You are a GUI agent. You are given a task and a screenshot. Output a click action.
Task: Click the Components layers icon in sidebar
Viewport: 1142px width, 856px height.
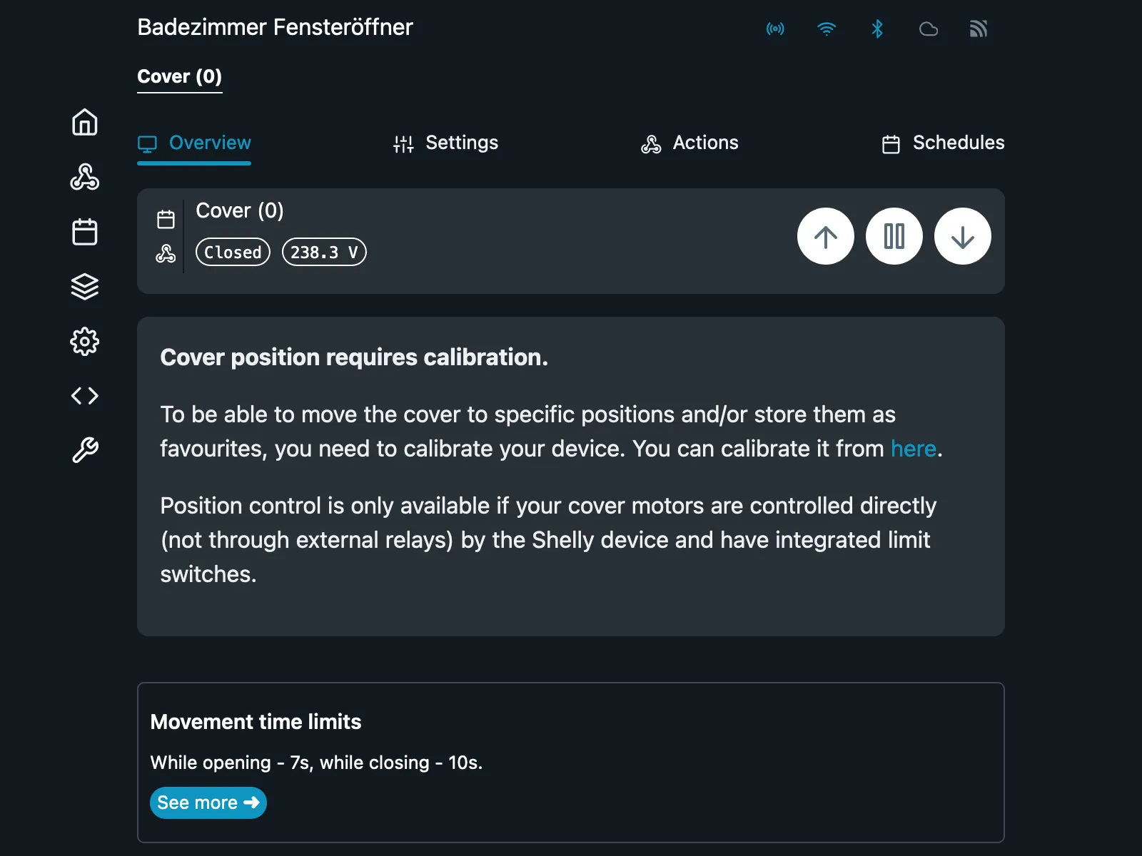(84, 287)
